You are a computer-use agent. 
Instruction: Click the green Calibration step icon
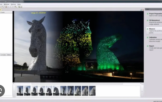[x=148, y=37]
